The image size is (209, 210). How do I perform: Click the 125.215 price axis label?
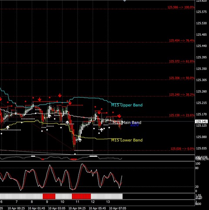pos(201,103)
